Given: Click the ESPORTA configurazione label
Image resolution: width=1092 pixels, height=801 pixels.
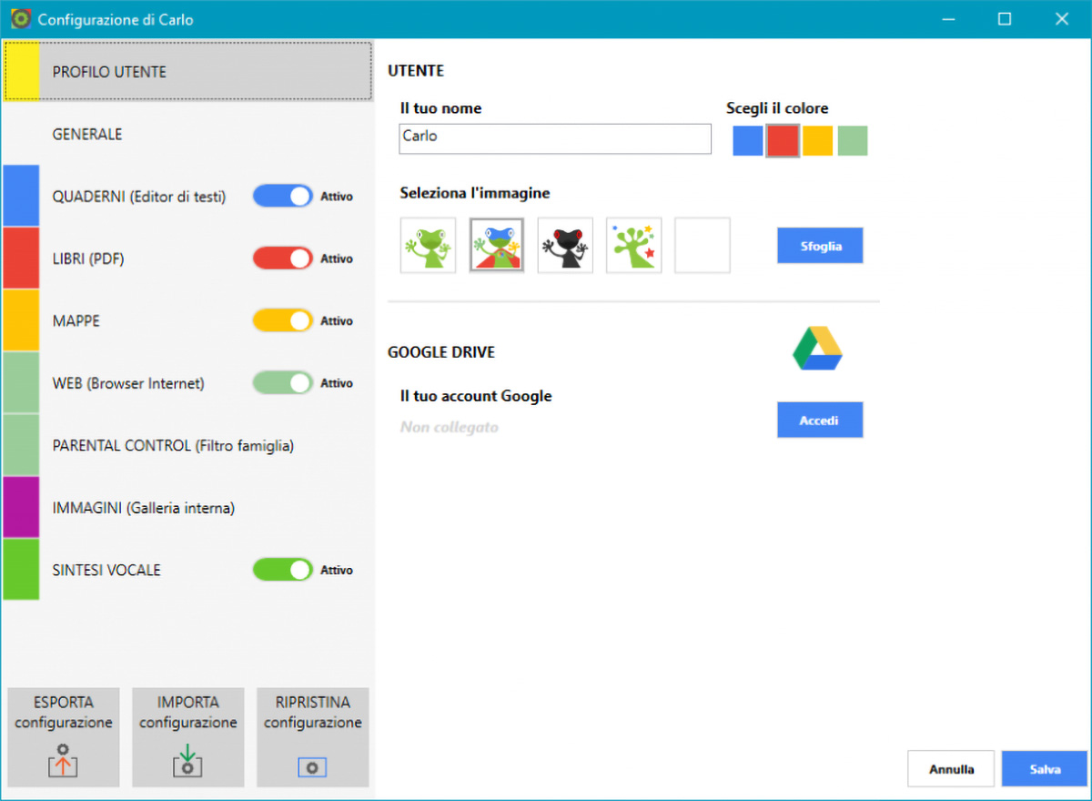Looking at the screenshot, I should click(64, 713).
